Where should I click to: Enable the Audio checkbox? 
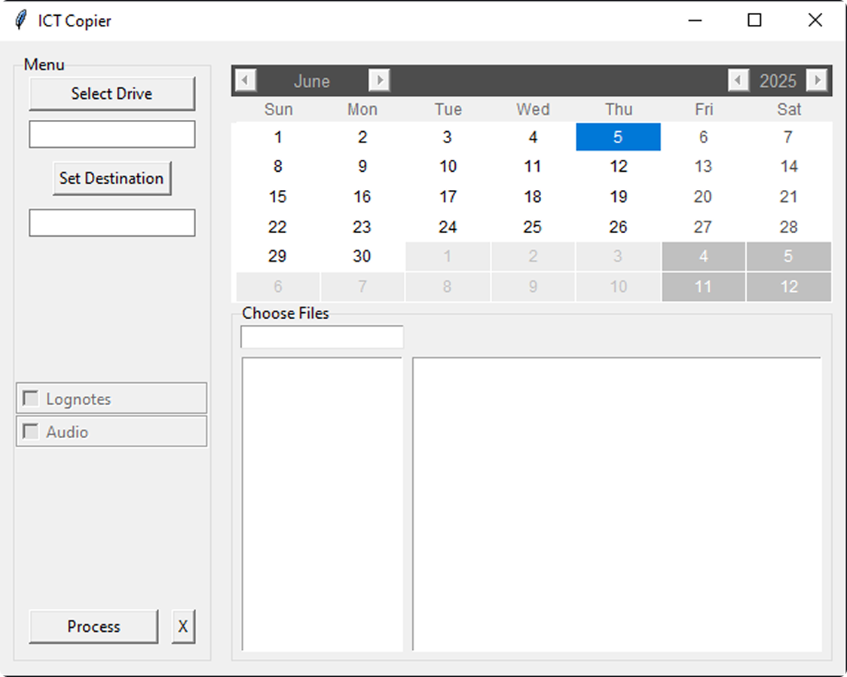(30, 432)
